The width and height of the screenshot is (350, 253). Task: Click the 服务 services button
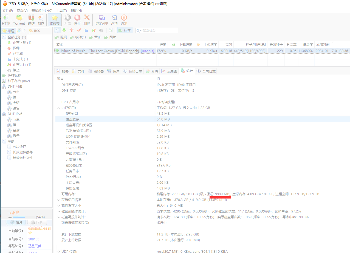37,222
